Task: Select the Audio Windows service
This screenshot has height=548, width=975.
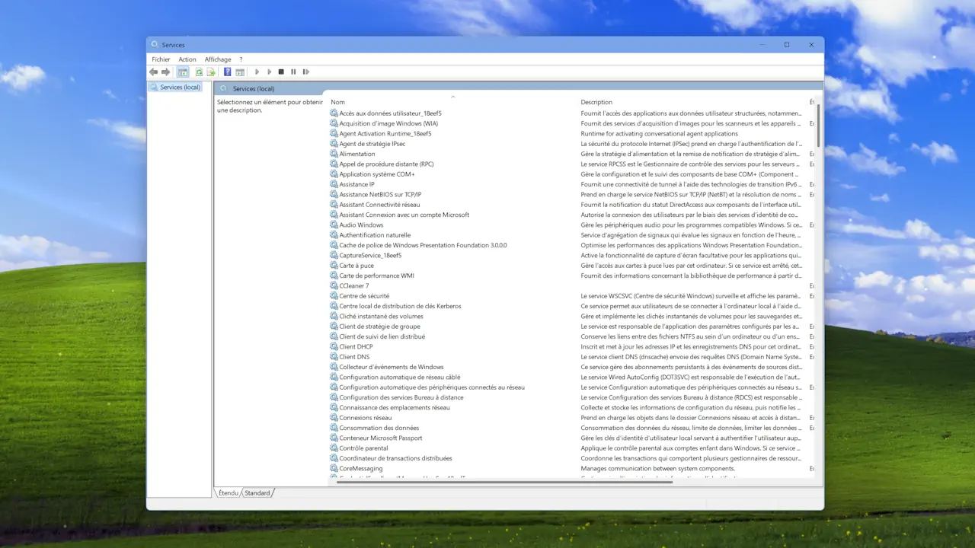Action: pos(361,225)
